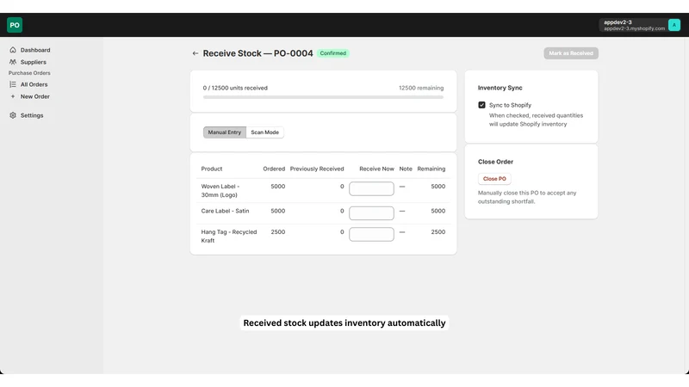Click the Note dash for Woven Label

click(x=402, y=187)
